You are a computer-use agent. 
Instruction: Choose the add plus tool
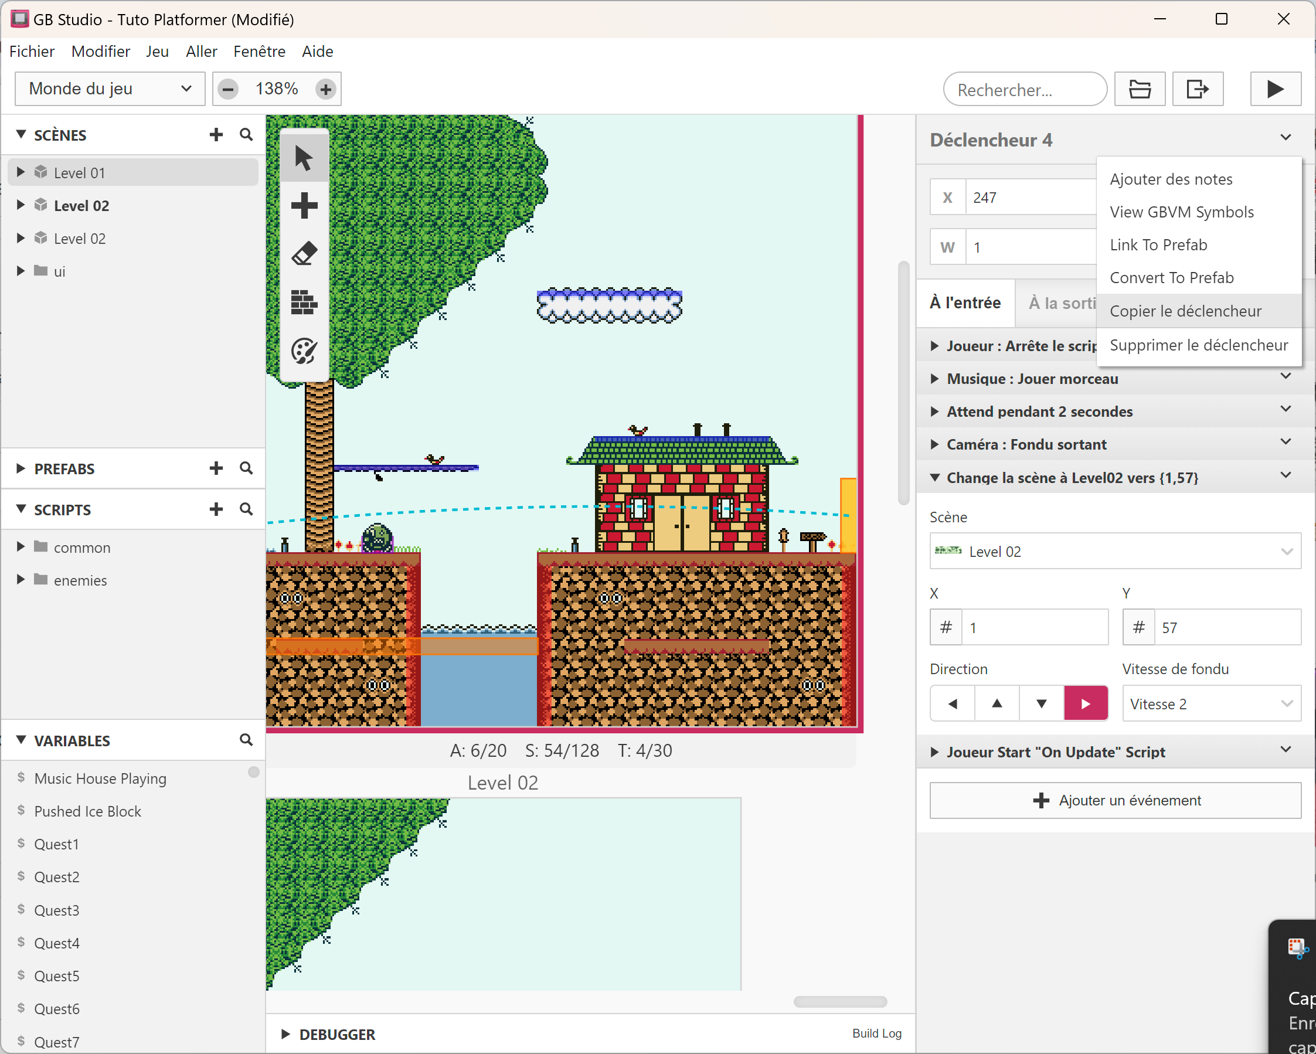(x=304, y=206)
